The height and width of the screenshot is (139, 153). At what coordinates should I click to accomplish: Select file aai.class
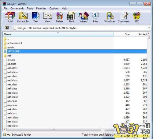[x=10, y=101]
